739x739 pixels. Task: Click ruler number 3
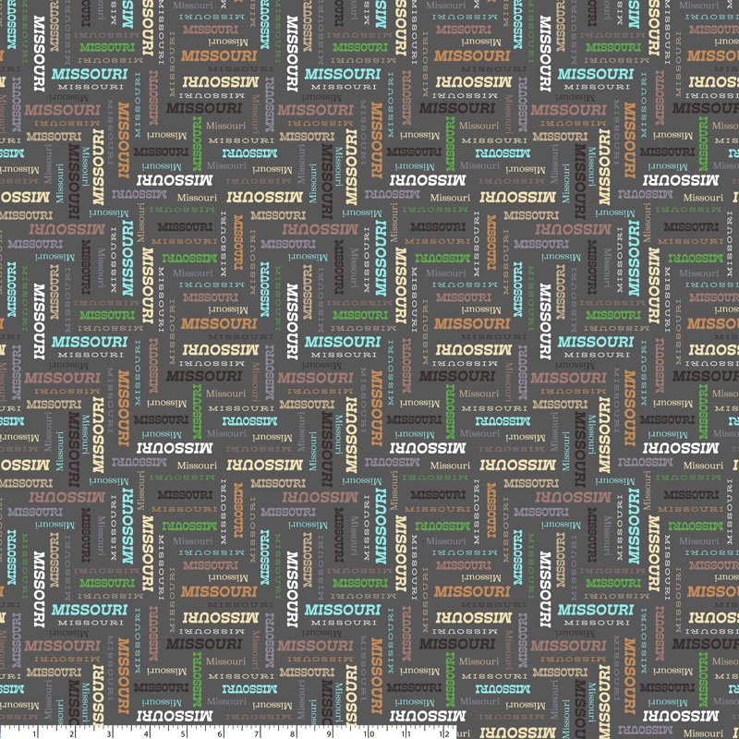click(x=110, y=733)
